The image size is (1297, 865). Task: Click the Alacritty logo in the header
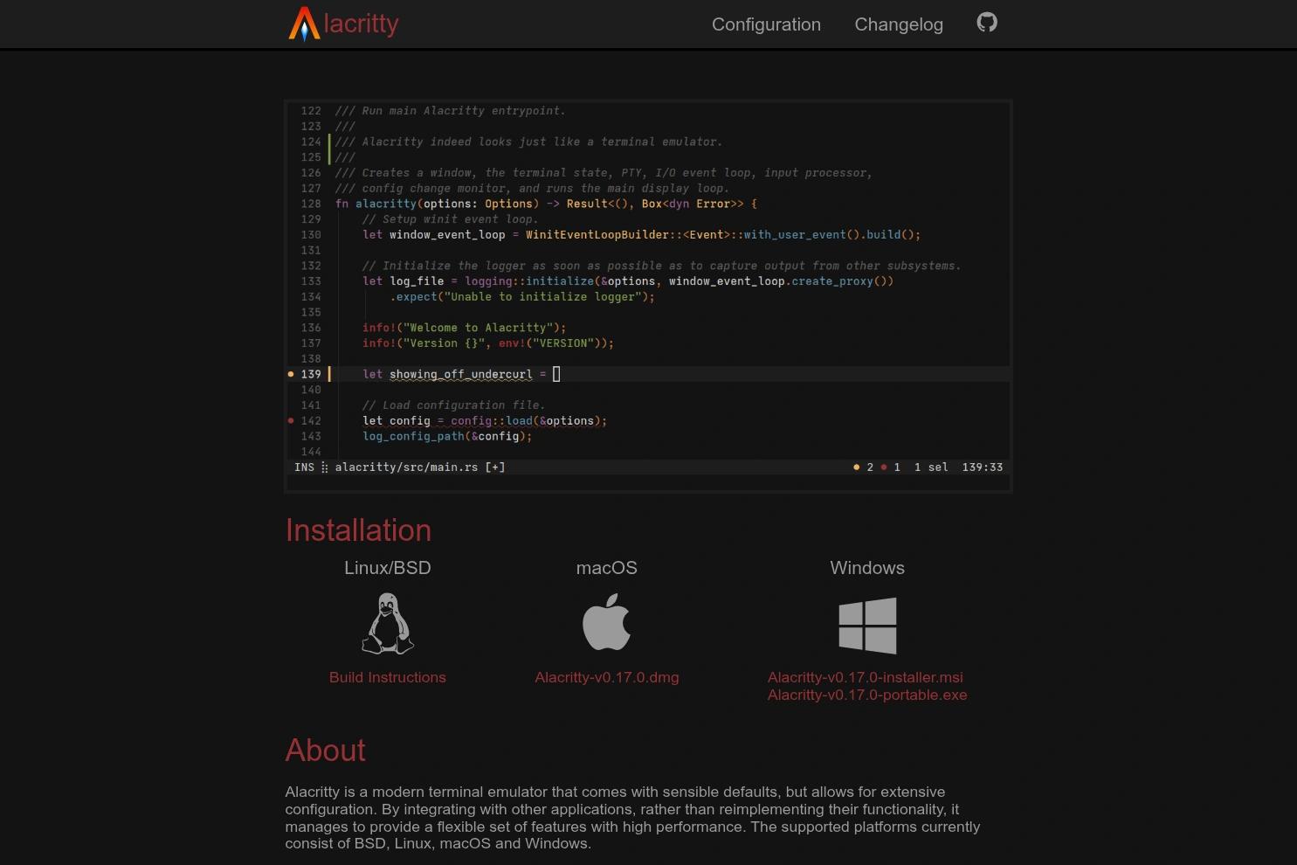pos(343,24)
